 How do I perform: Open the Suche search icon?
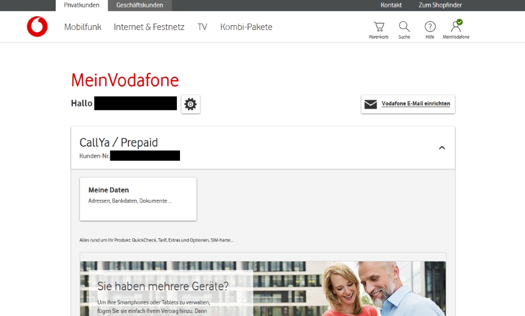coord(404,30)
